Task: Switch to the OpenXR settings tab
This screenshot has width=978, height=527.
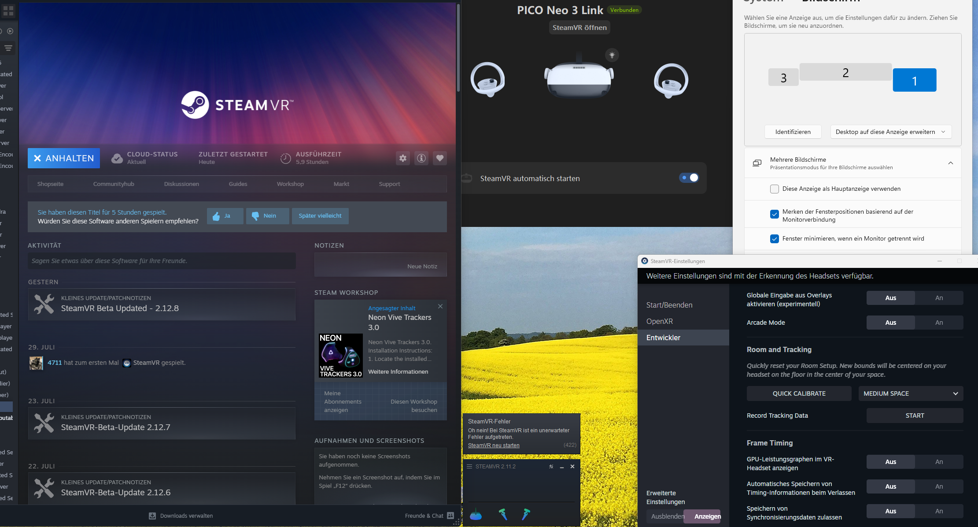Action: click(659, 321)
